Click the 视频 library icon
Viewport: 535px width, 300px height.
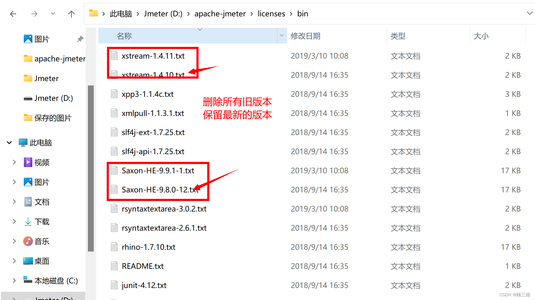(28, 162)
